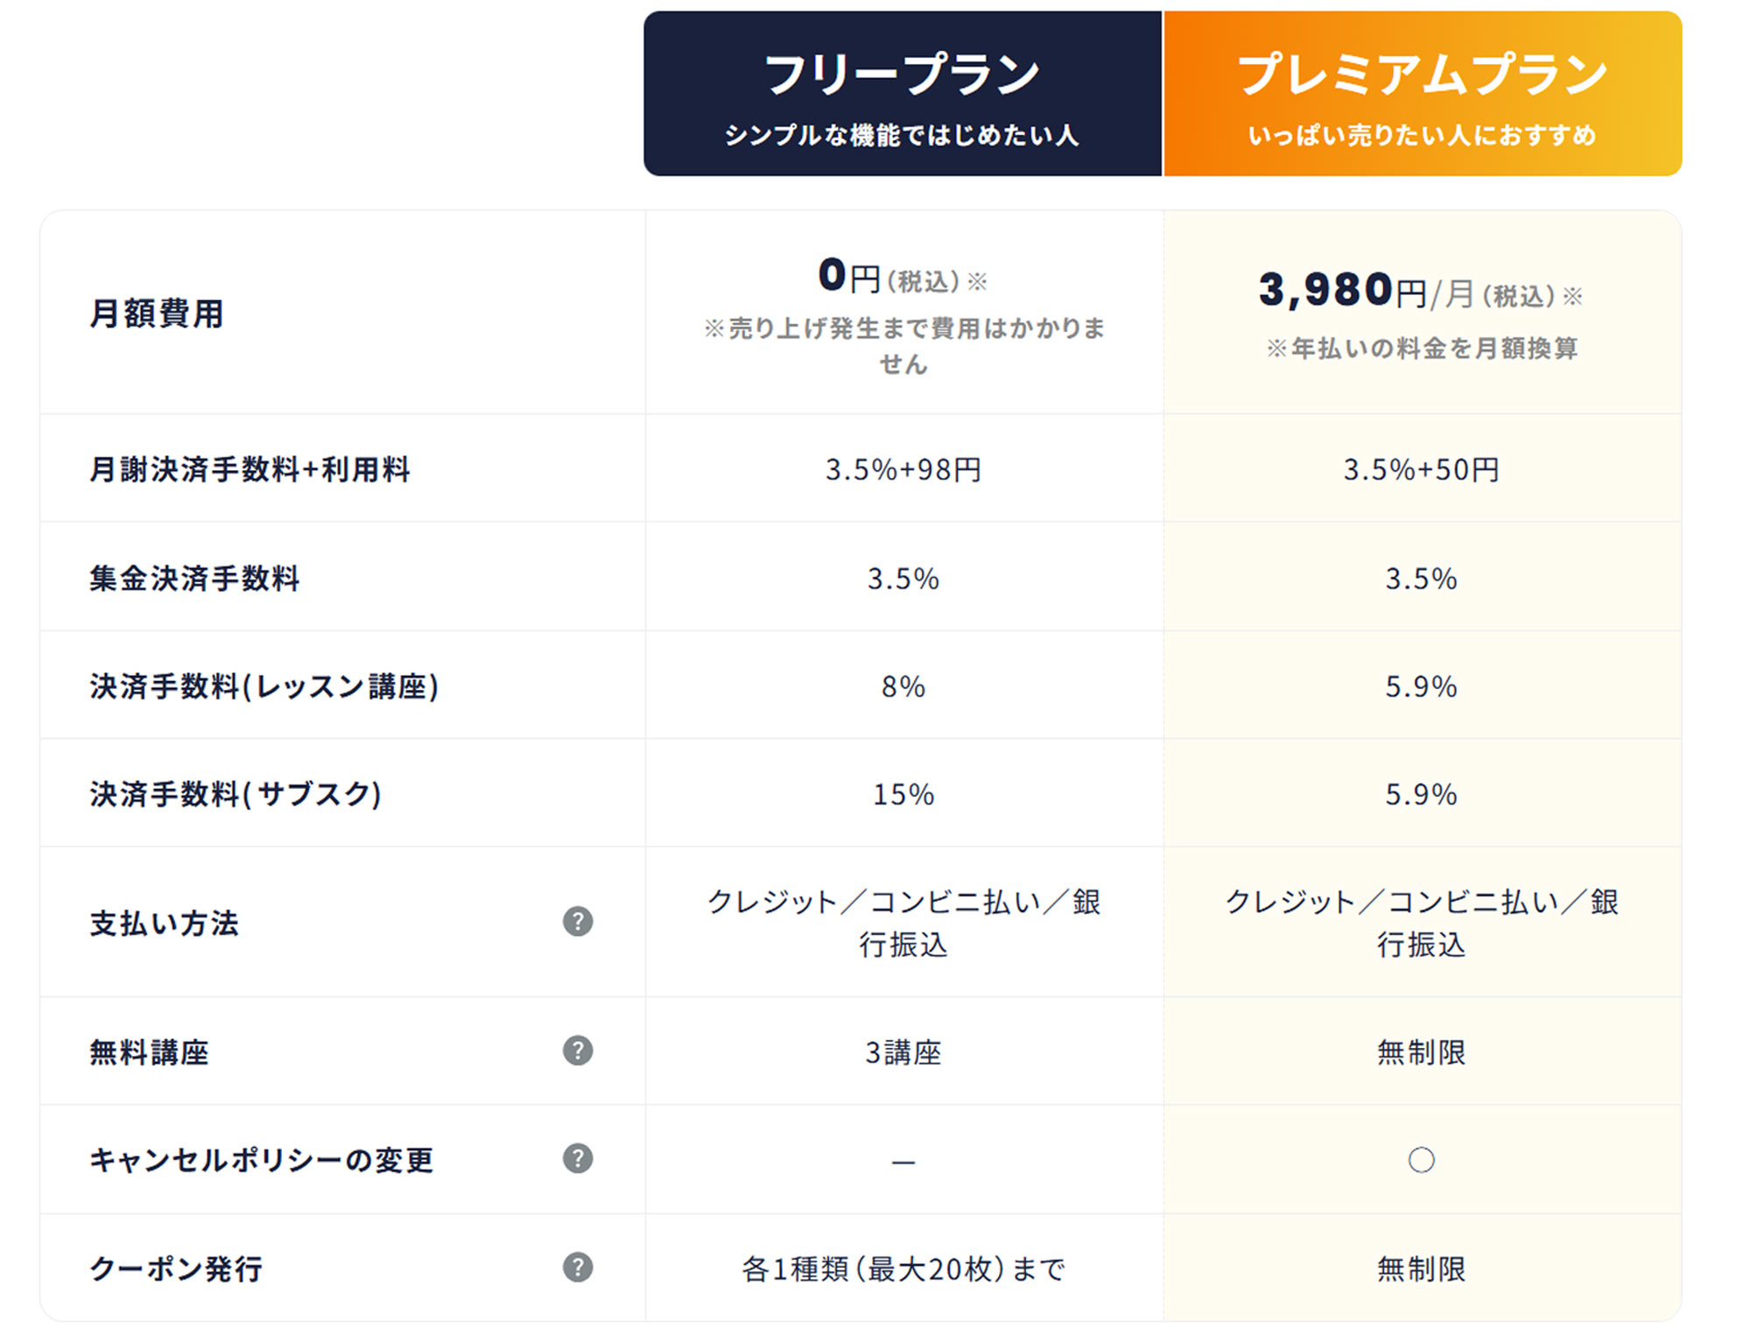
Task: Click the dash mark in Free cancel policy cell
Action: 904,1163
